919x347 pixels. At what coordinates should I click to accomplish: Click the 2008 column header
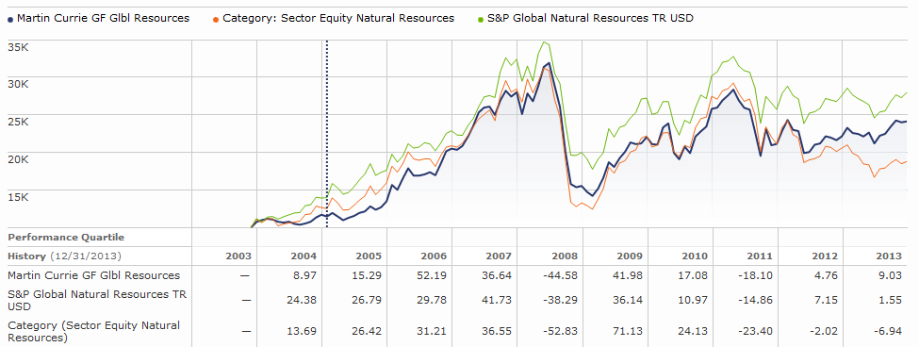point(565,256)
